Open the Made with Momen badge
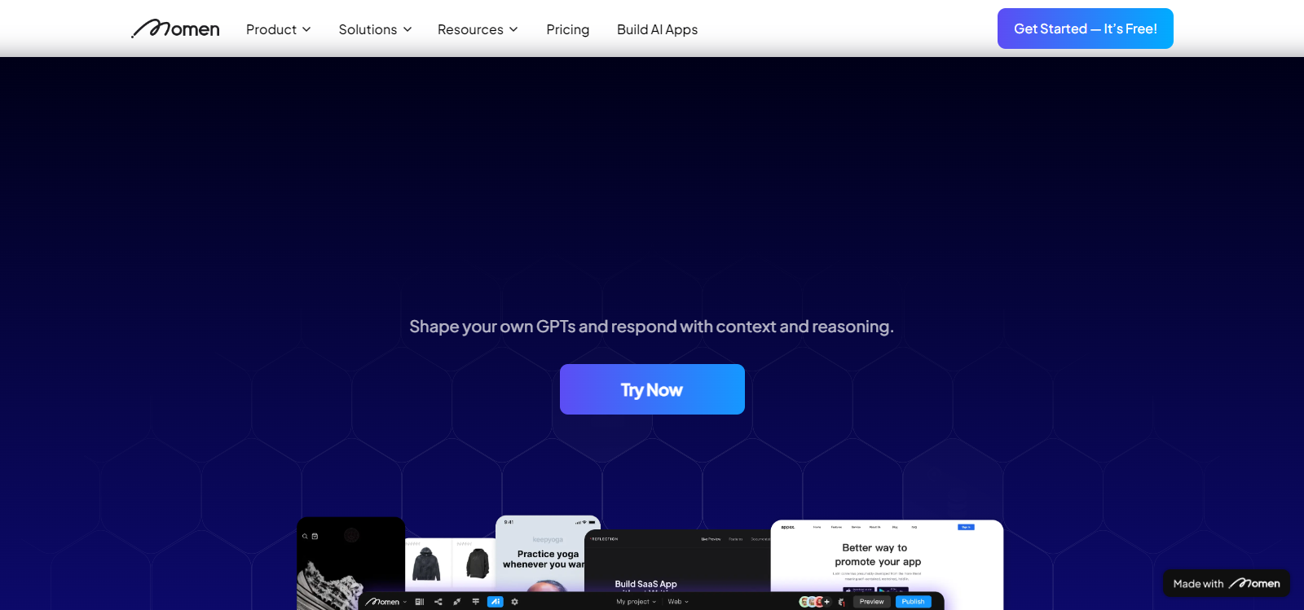Viewport: 1304px width, 610px height. [1227, 583]
